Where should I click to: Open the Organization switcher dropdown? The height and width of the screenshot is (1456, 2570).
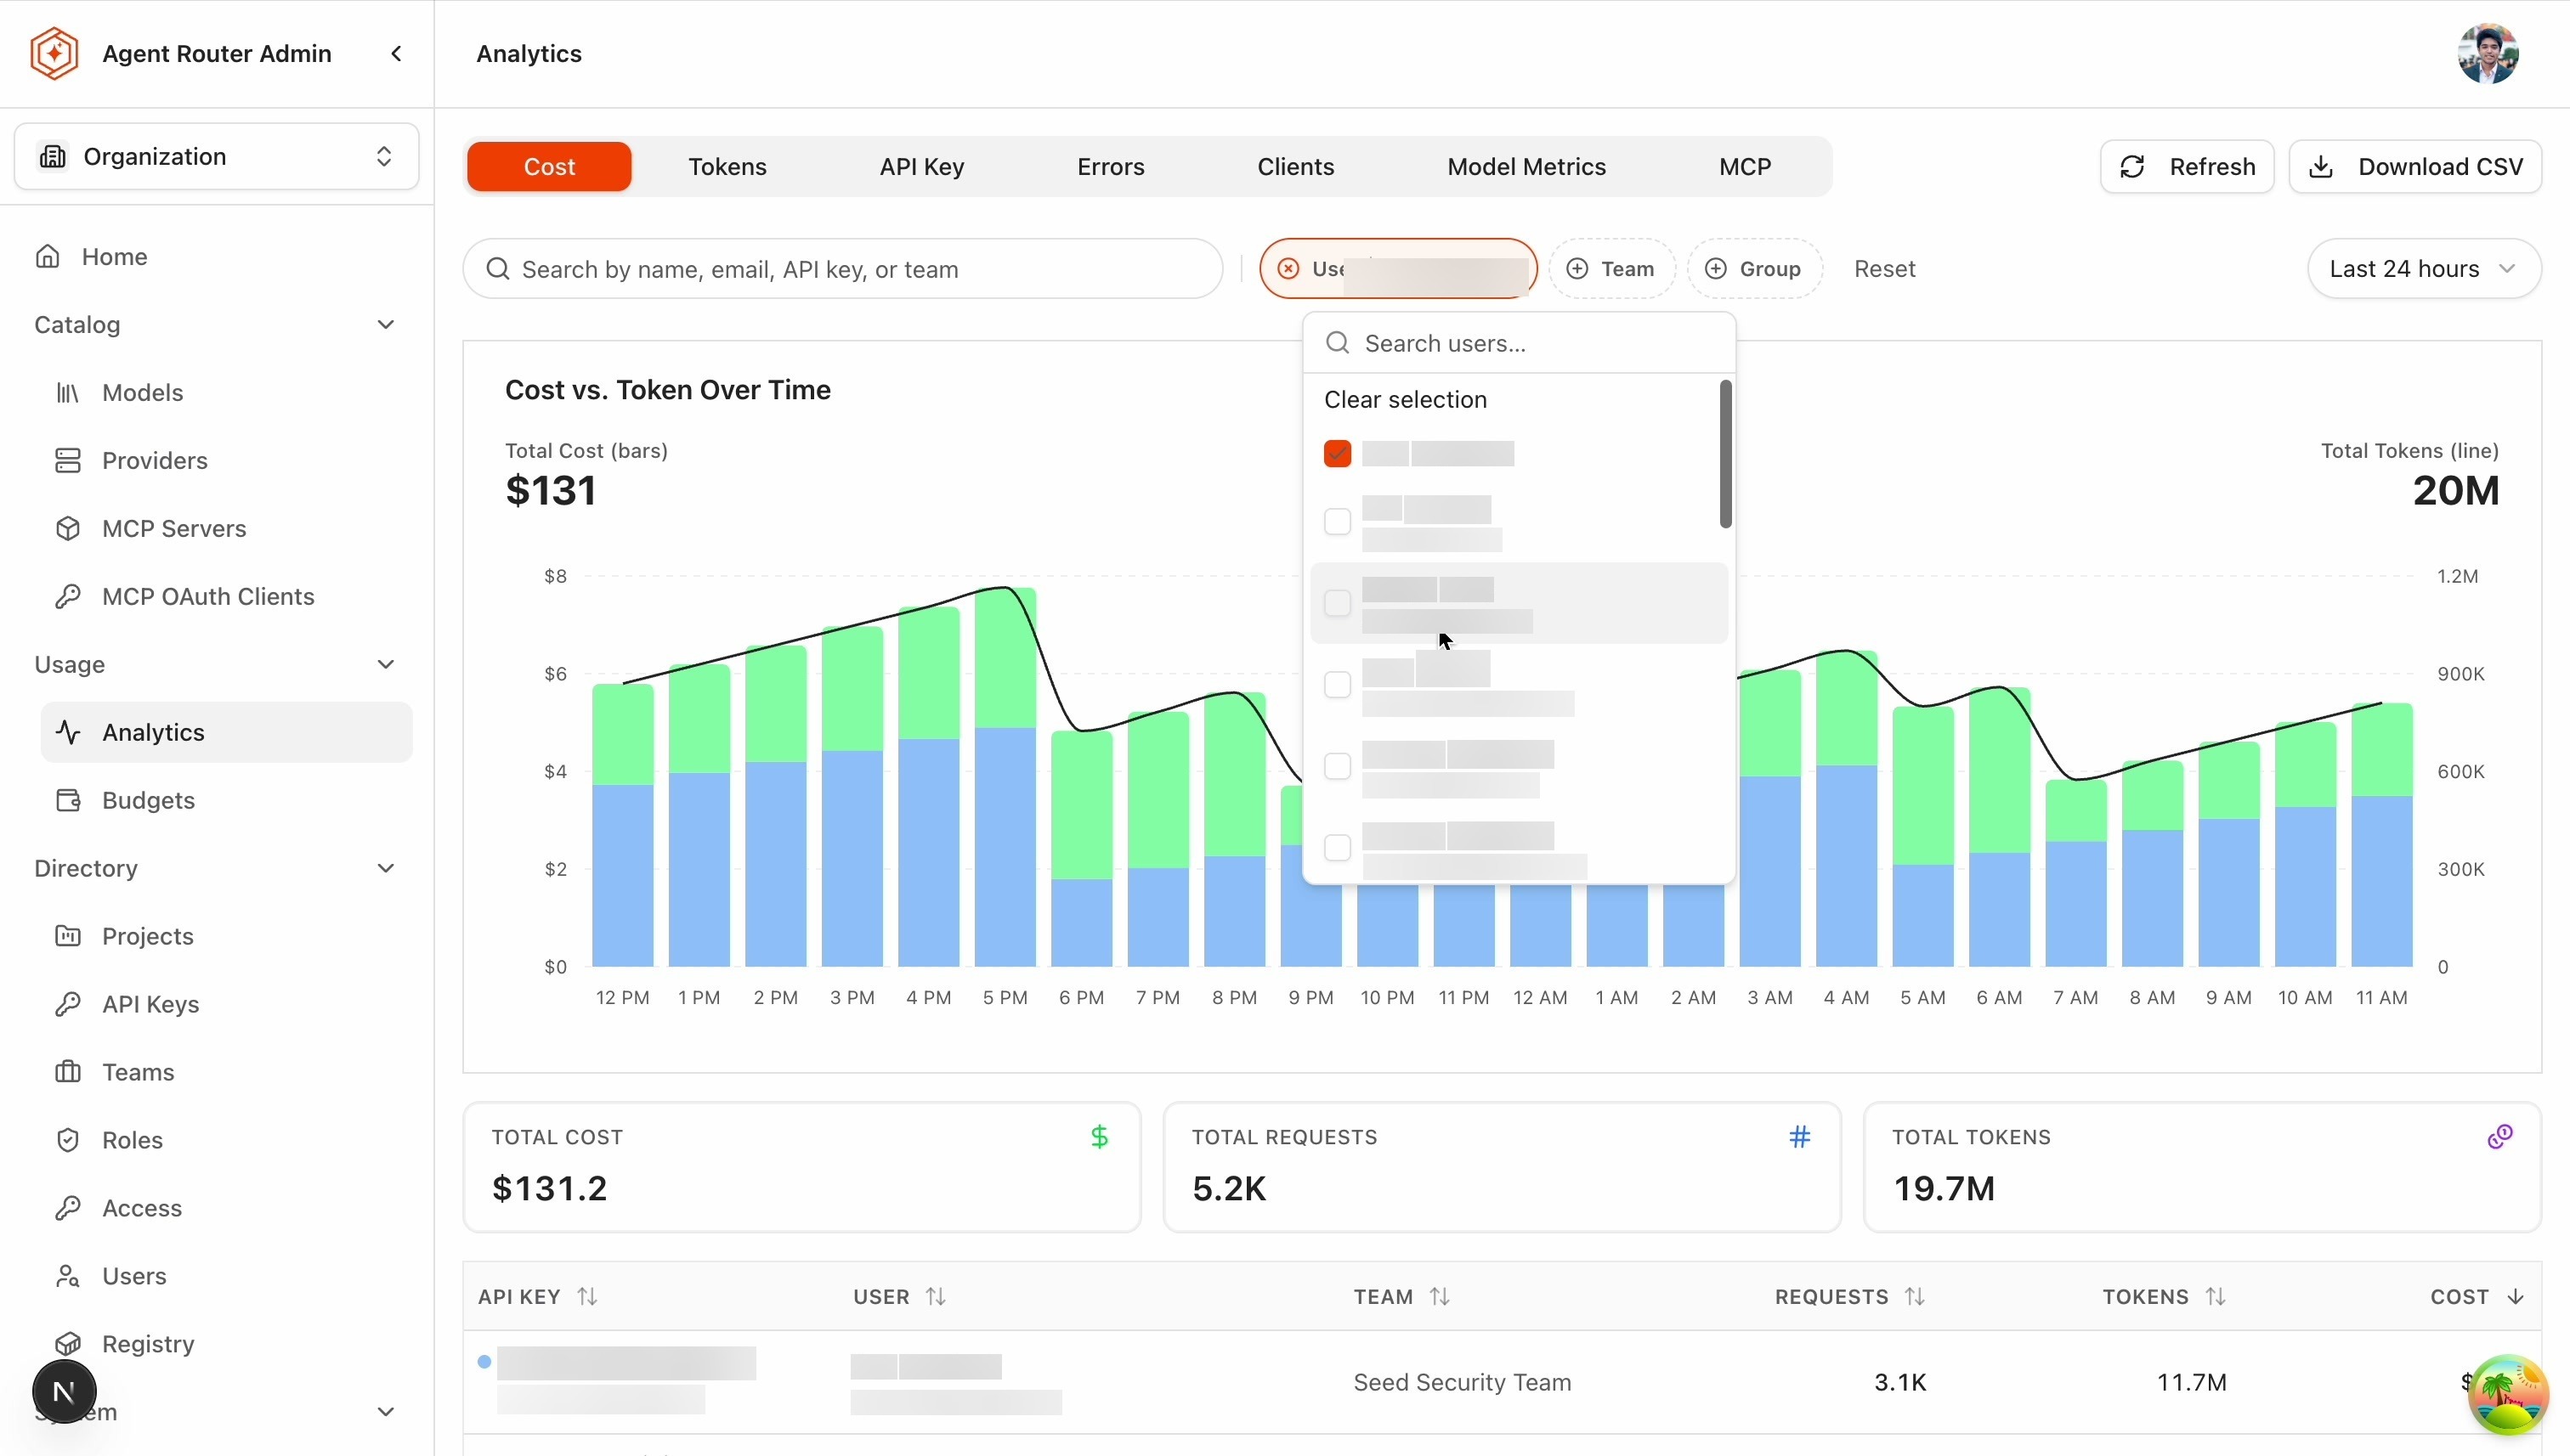point(216,156)
